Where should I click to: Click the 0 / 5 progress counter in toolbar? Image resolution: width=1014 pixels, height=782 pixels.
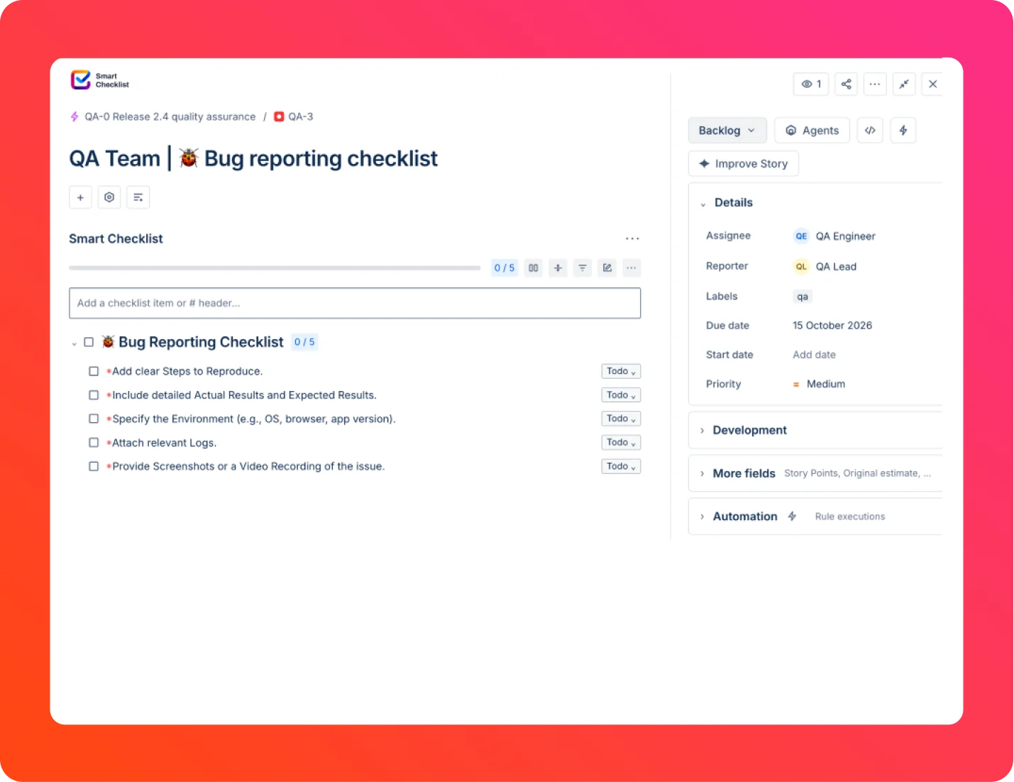pyautogui.click(x=505, y=268)
